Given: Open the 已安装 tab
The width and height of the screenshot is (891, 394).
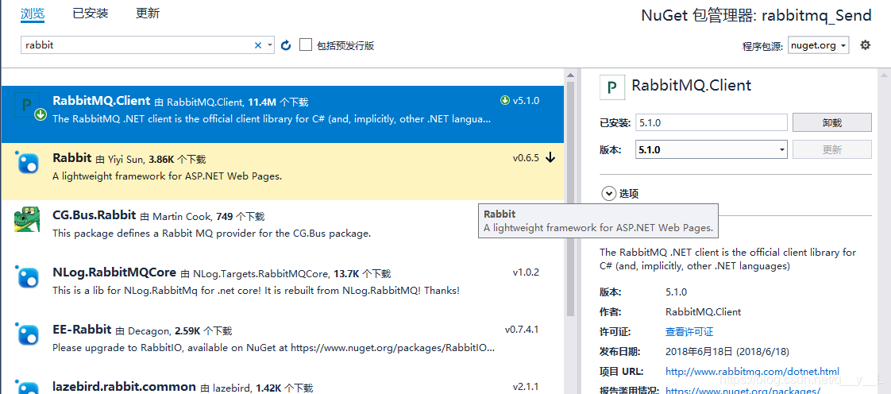Looking at the screenshot, I should click(x=91, y=13).
